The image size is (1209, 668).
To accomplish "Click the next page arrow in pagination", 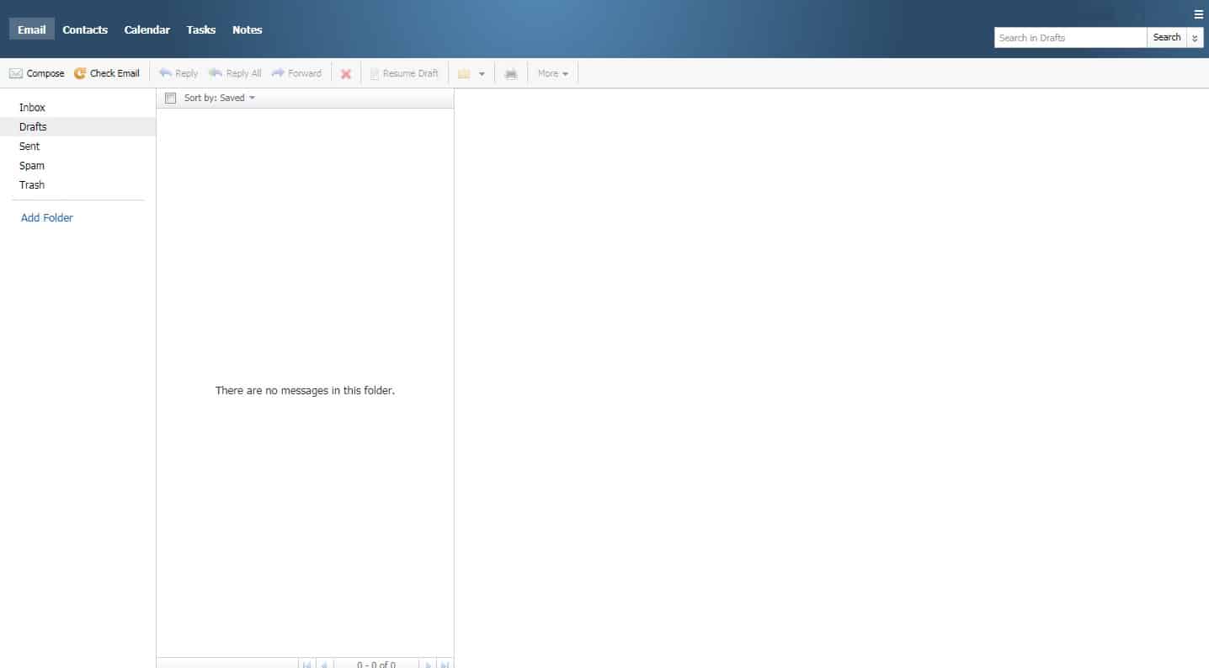I will [429, 665].
